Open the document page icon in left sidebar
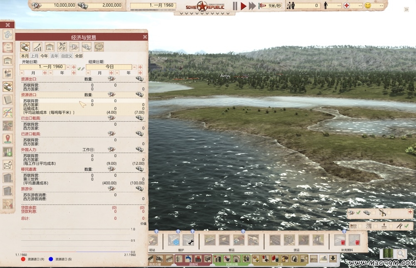Image resolution: width=416 pixels, height=268 pixels. pos(7,100)
